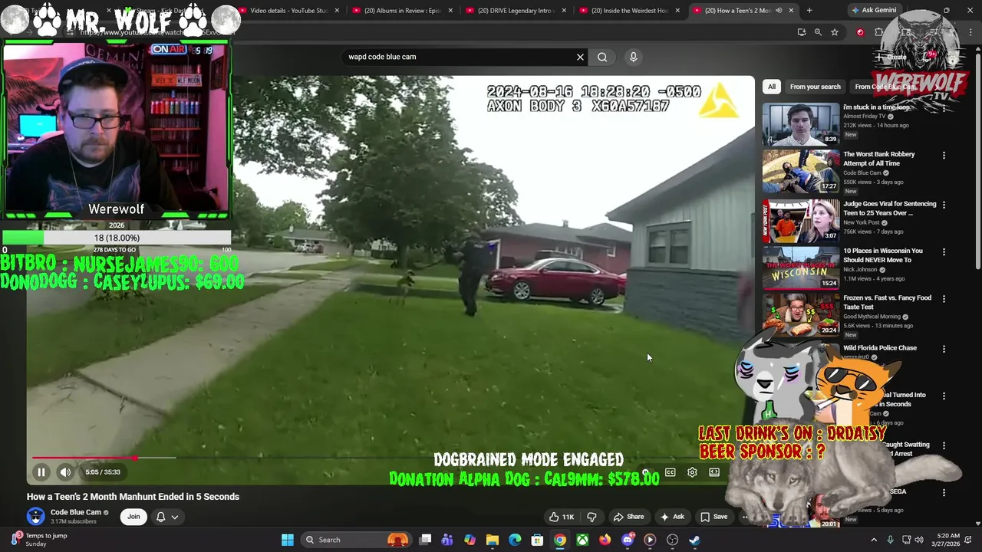The height and width of the screenshot is (552, 982).
Task: Open 'Judge Goes Viral' video thumbnail
Action: [x=801, y=221]
